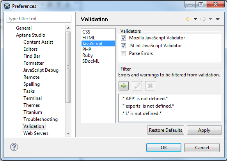Click the preferences tree scrollbar thumb
The width and height of the screenshot is (227, 161).
click(x=68, y=67)
